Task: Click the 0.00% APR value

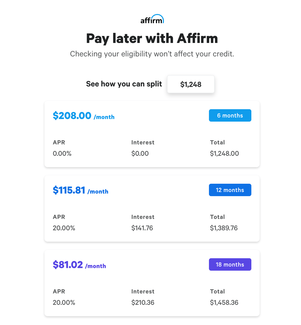Action: coord(62,153)
